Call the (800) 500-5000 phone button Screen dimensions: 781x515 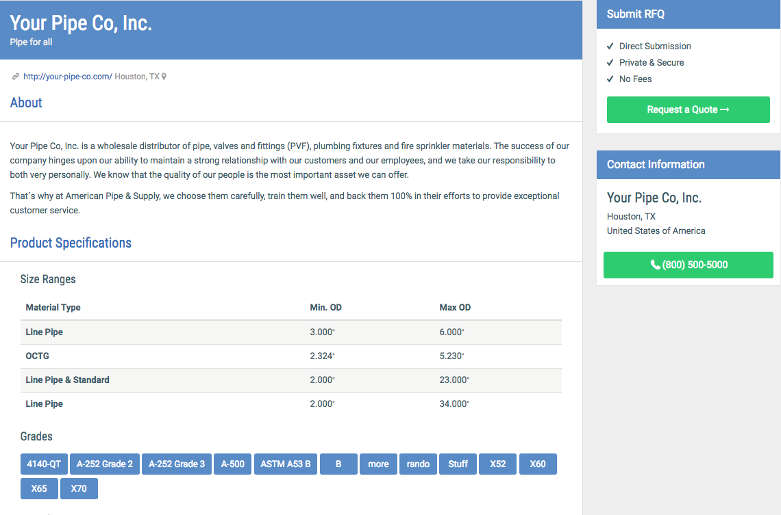point(688,265)
